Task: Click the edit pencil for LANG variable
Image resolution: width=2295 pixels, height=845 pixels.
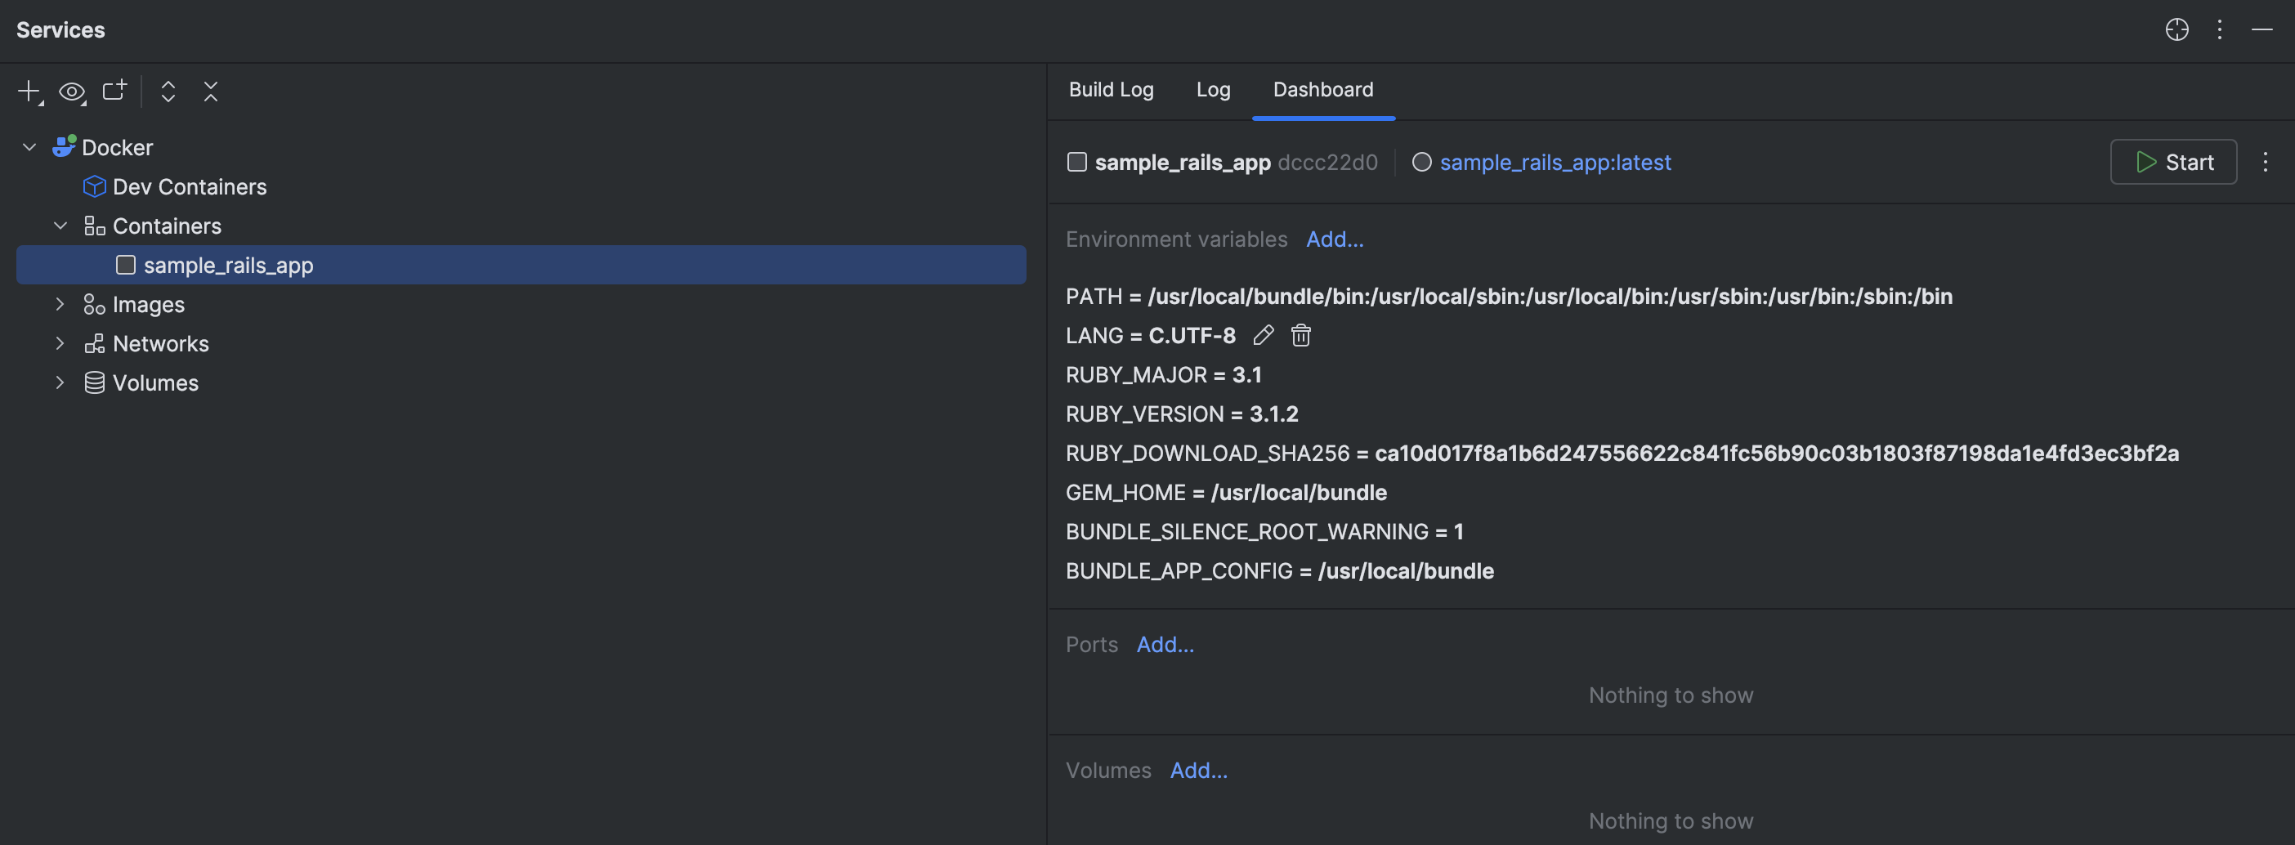Action: pos(1264,335)
